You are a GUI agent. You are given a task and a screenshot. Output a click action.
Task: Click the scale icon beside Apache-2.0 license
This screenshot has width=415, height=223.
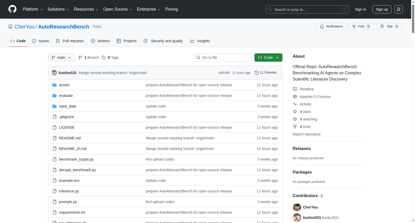coord(295,97)
